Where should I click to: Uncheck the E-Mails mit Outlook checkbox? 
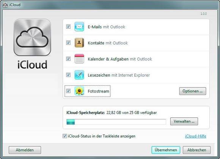point(68,26)
